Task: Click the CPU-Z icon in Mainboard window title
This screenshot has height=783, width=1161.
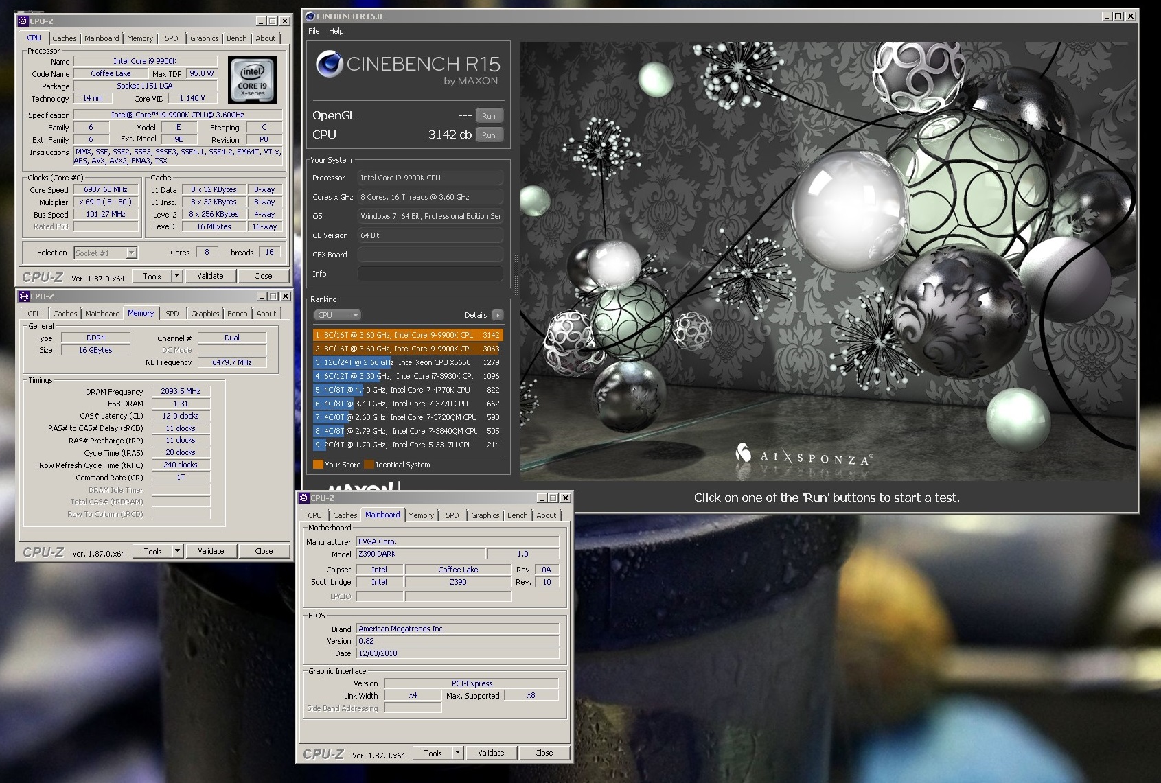Action: pos(304,498)
